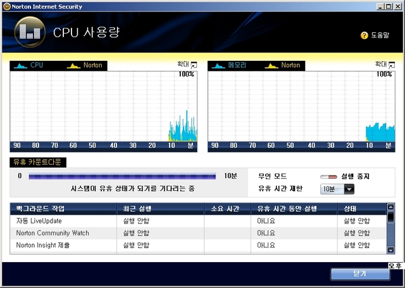This screenshot has width=405, height=288.
Task: Click 실행 안함 status for 자동 LiveUpdate
Action: click(357, 221)
